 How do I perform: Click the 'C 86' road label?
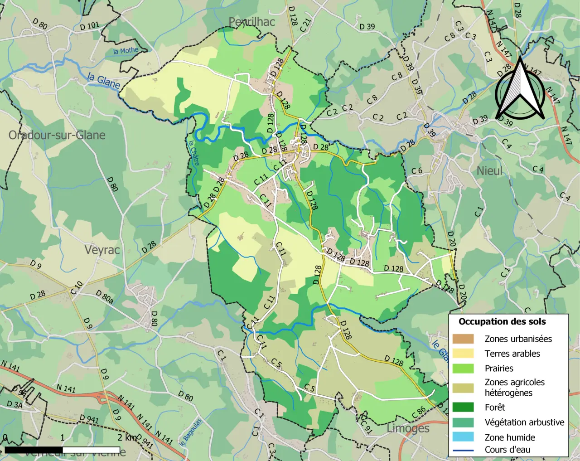pos(419,412)
